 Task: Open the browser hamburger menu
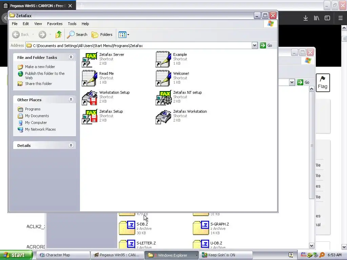340,18
